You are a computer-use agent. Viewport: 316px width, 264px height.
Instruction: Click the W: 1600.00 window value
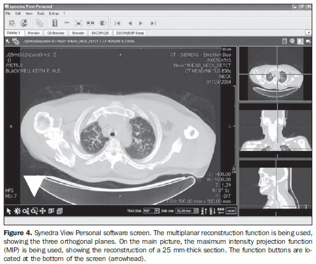219,179
